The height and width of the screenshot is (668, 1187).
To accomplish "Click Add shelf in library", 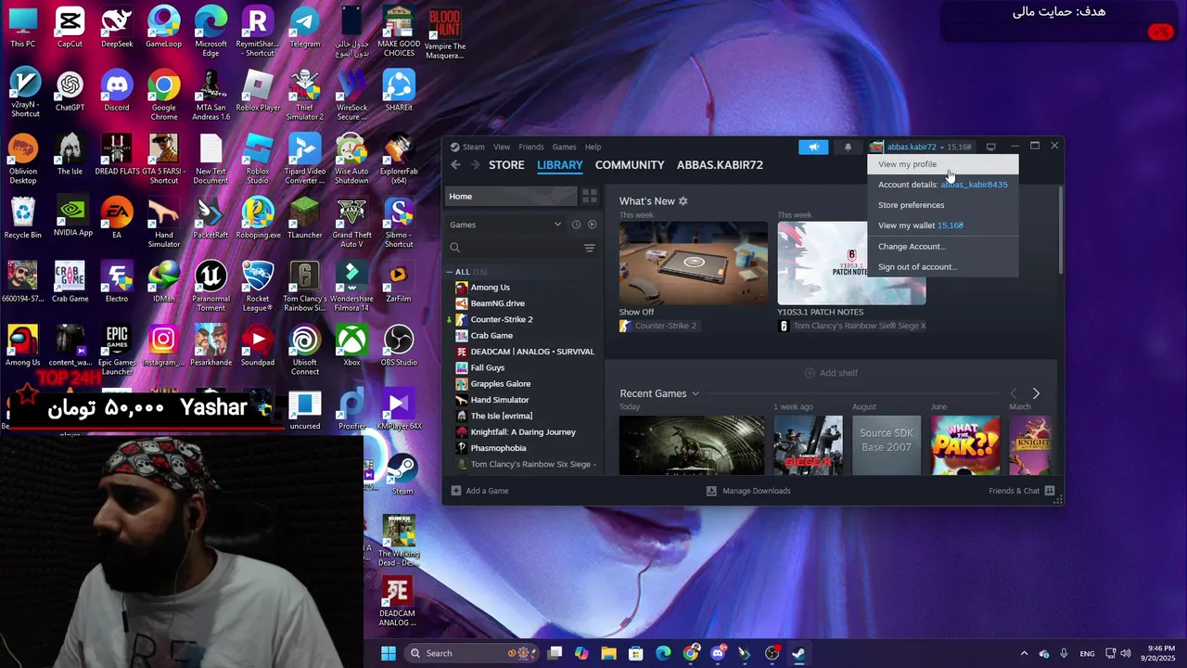I will (x=831, y=373).
